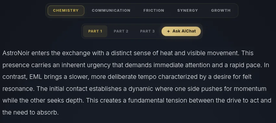Open PART 3 section
Viewport: 276px width, 123px height.
[x=147, y=31]
